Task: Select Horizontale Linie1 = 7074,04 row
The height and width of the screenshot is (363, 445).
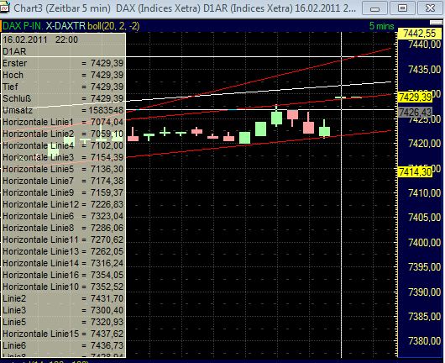Action: (x=63, y=122)
